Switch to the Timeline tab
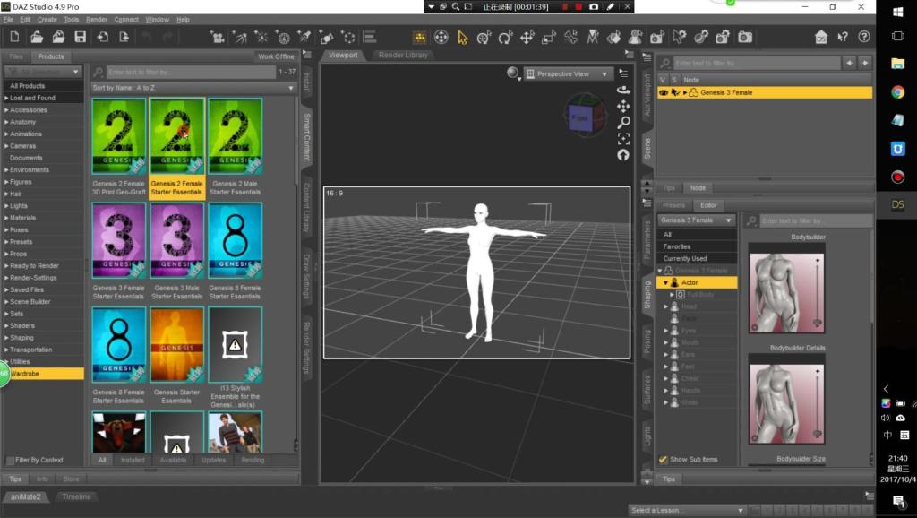This screenshot has width=917, height=518. (x=77, y=496)
